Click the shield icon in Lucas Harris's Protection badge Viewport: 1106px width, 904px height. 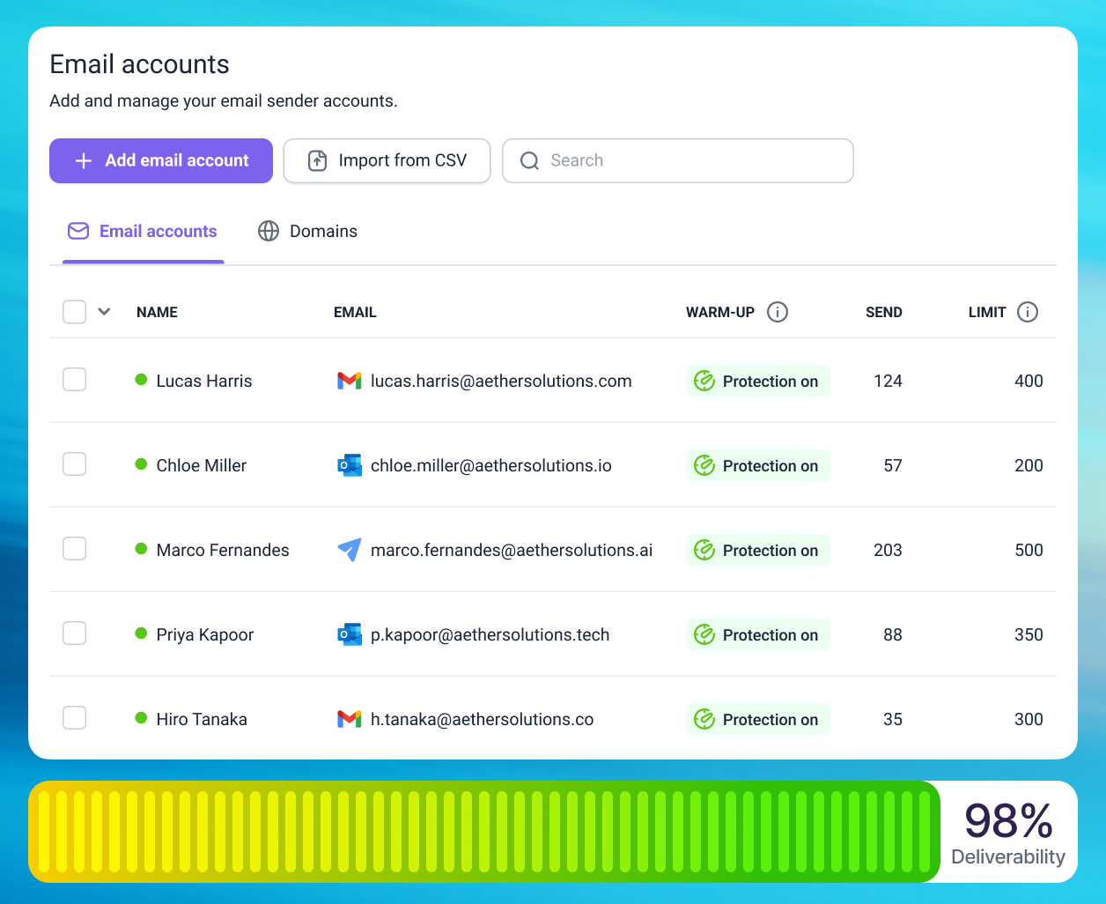click(x=705, y=381)
